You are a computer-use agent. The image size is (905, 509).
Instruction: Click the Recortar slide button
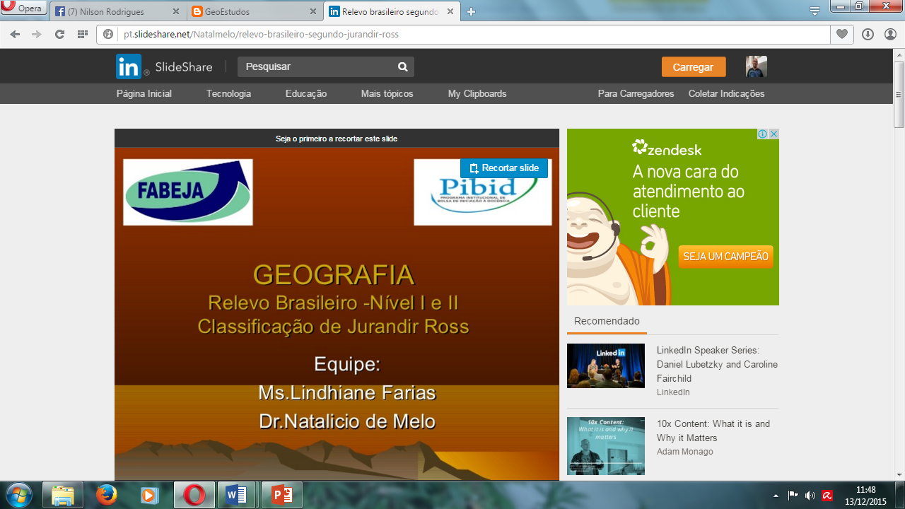click(504, 168)
